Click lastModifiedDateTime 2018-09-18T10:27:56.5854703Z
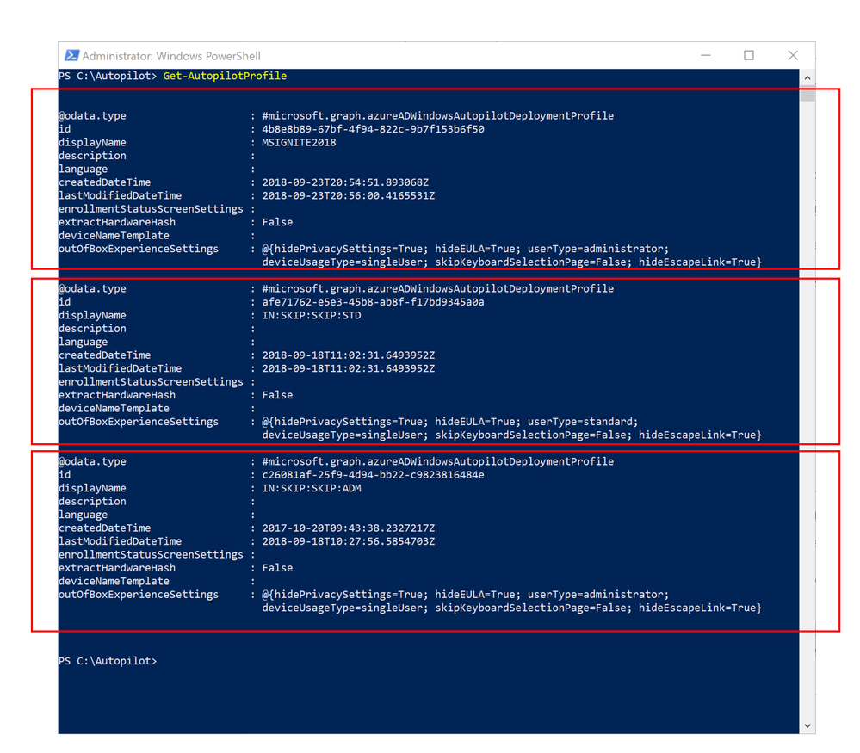The width and height of the screenshot is (860, 753). pyautogui.click(x=349, y=541)
